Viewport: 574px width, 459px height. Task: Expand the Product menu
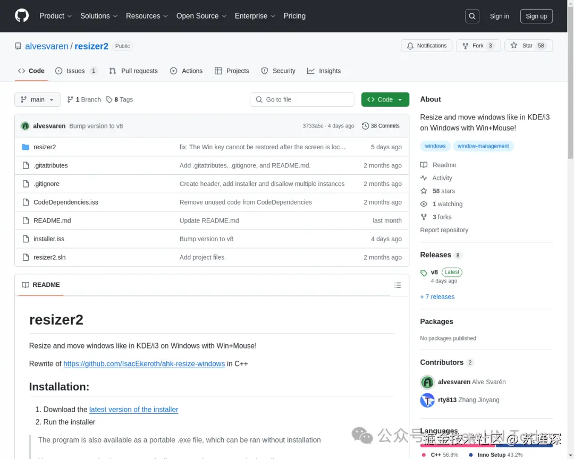click(x=55, y=16)
